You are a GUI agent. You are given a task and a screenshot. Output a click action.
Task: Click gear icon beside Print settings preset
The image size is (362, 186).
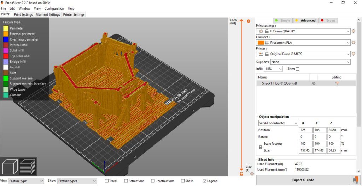click(354, 31)
